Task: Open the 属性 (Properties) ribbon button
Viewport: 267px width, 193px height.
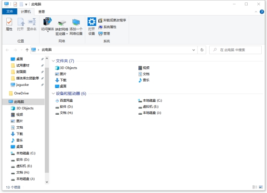Action: tap(9, 24)
